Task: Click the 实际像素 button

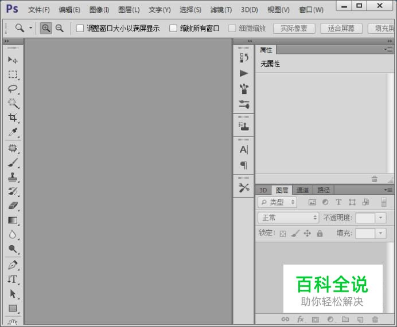Action: click(x=294, y=28)
